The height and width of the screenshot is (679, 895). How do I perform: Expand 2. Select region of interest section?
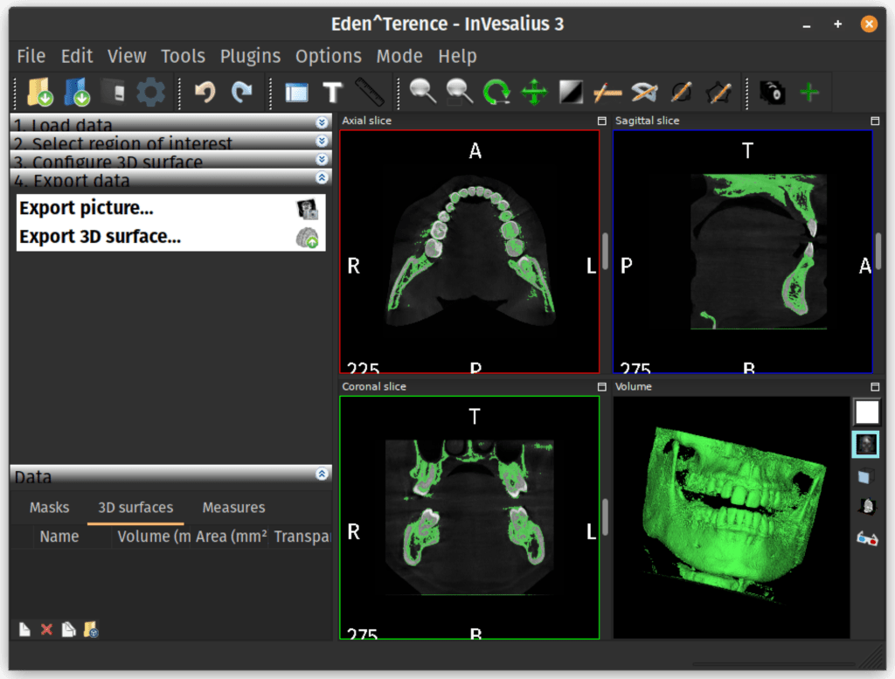tap(170, 141)
